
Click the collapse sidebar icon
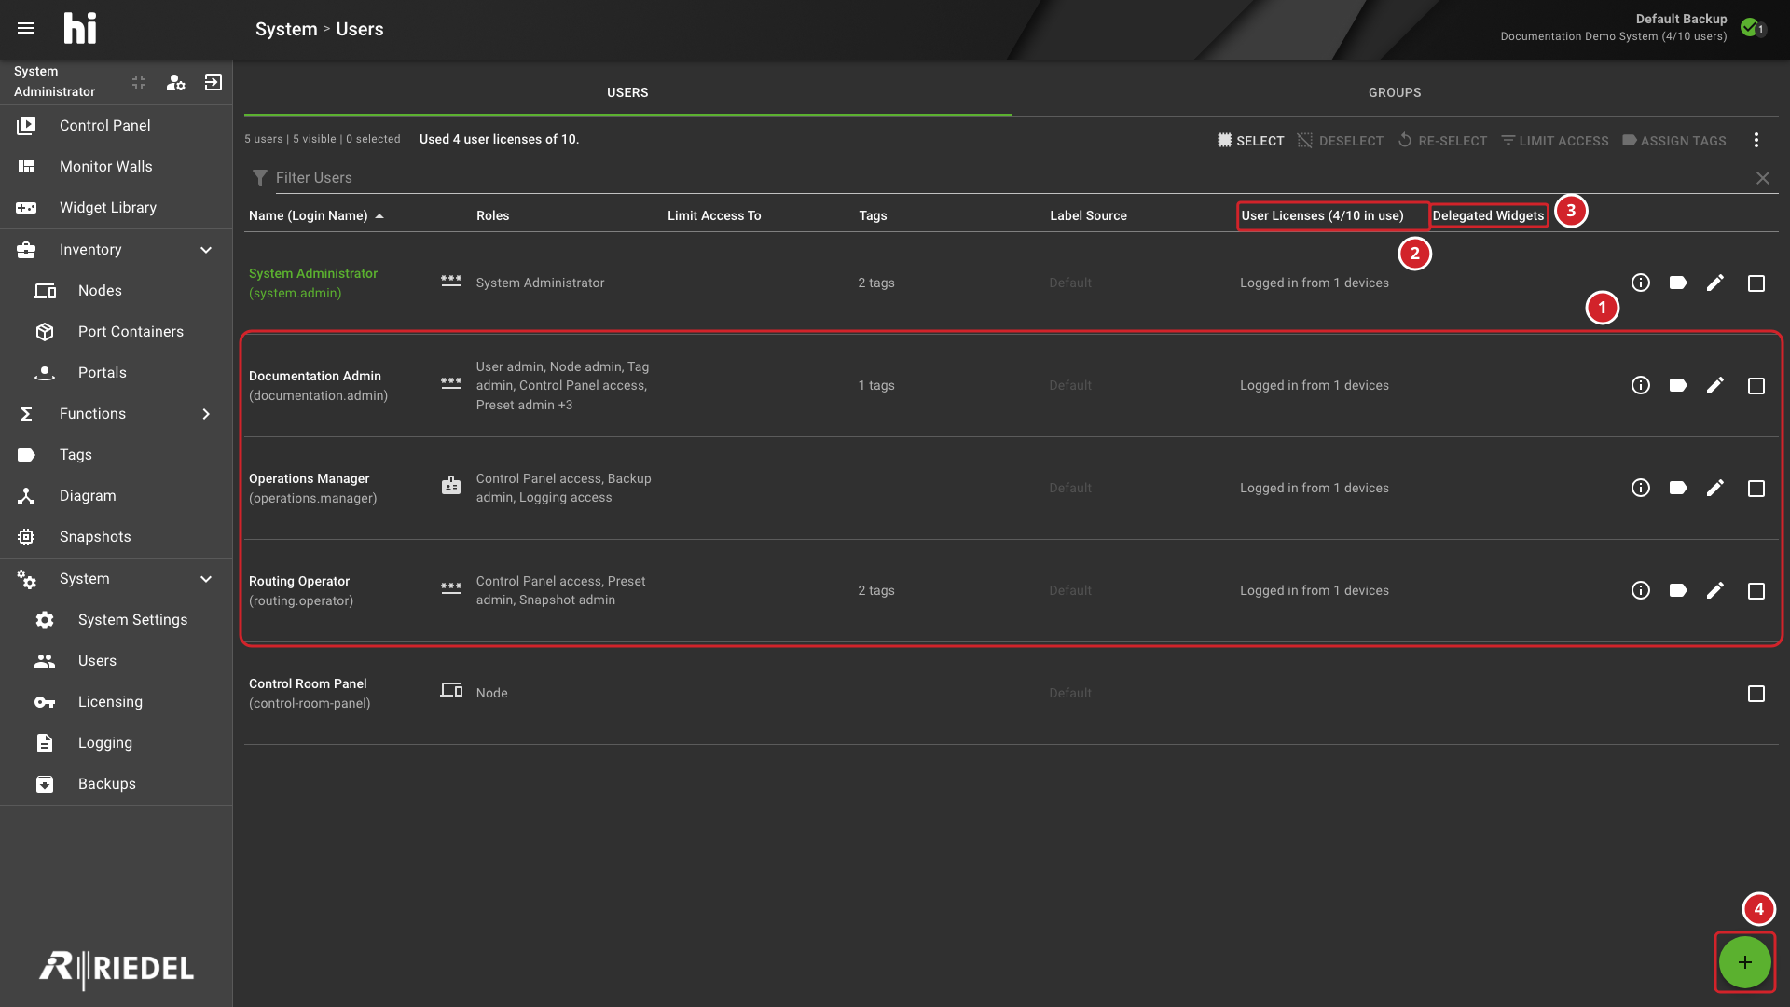[139, 82]
